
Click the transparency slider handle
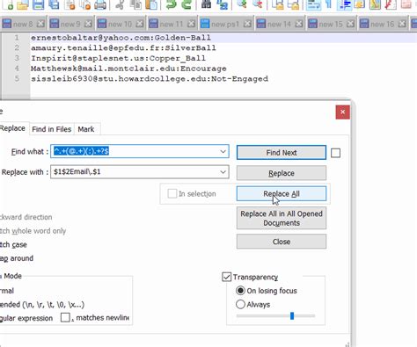click(292, 315)
